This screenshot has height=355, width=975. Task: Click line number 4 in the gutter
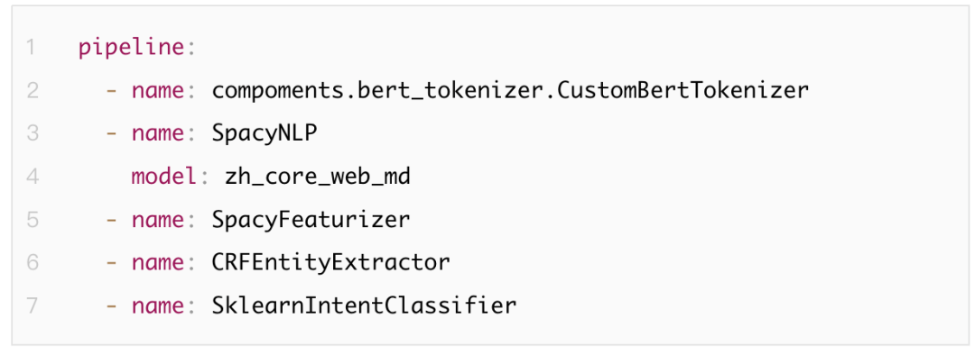point(32,177)
